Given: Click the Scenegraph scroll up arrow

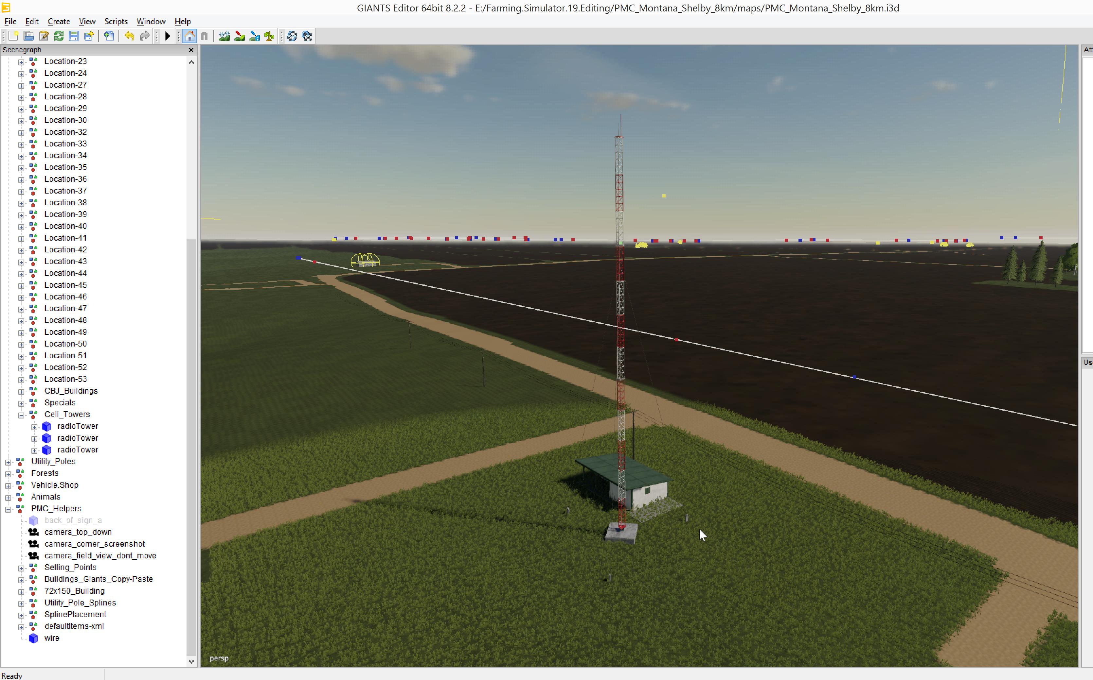Looking at the screenshot, I should 191,62.
